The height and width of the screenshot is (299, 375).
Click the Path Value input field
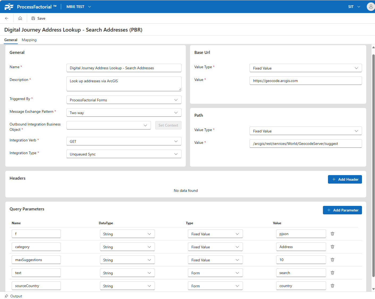click(306, 144)
